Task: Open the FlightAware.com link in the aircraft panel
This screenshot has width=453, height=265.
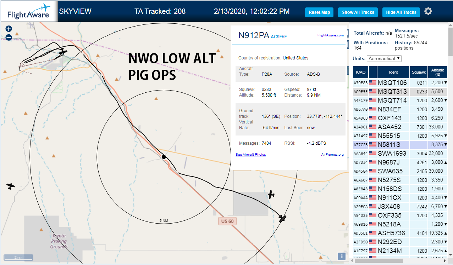Action: click(x=331, y=35)
